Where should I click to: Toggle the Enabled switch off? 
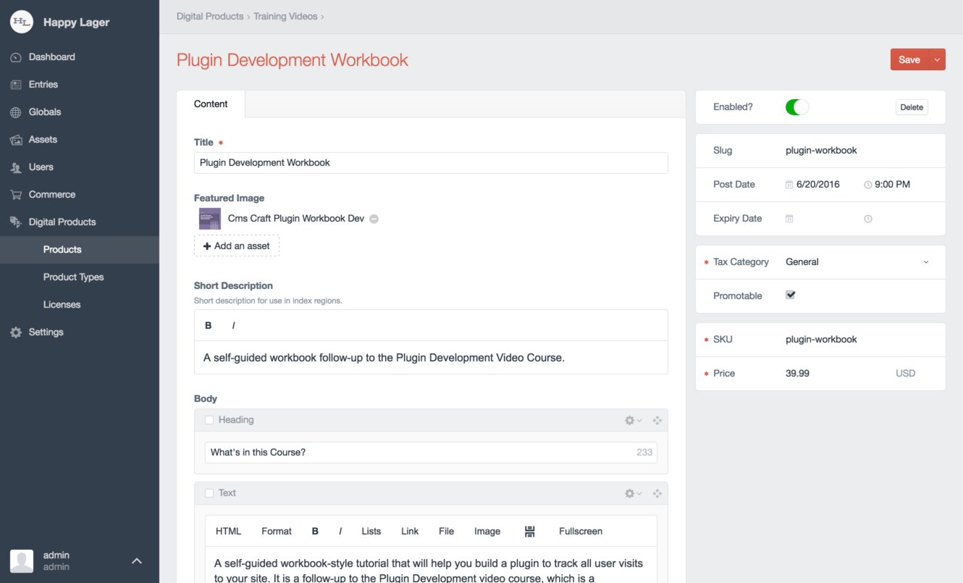[x=797, y=107]
